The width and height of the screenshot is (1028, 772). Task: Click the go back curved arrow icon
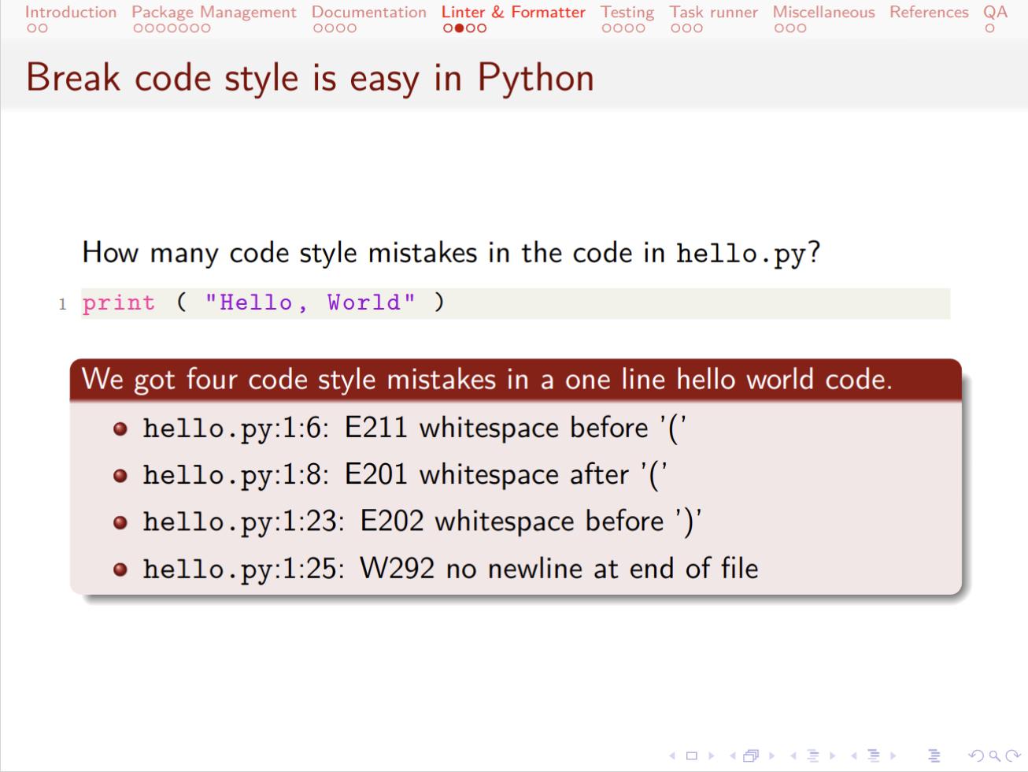(x=976, y=756)
